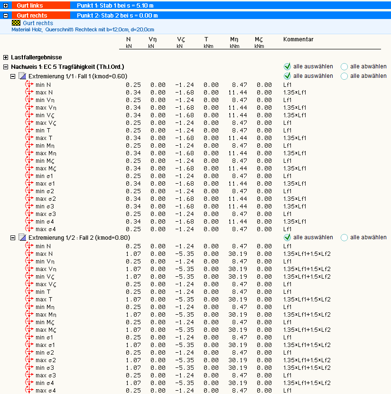Select the max σ2 row under Fall 2
This screenshot has width=391, height=394.
point(46,360)
